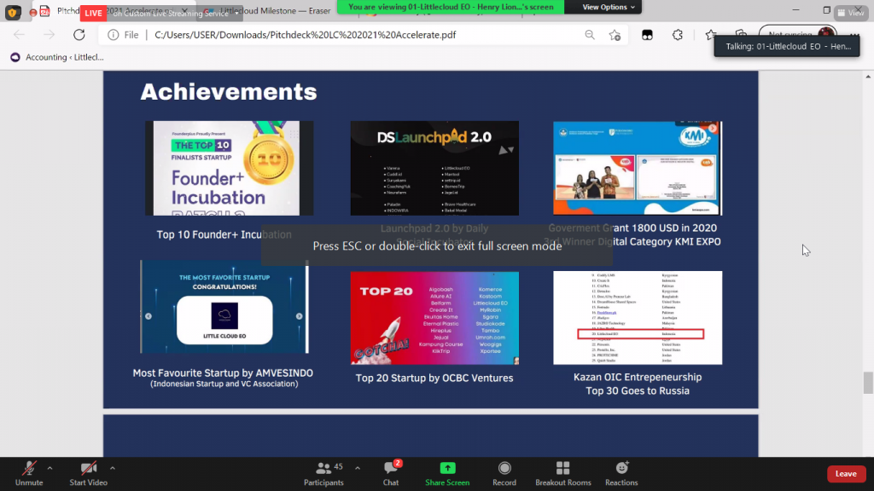
Task: Open the Chat panel
Action: [x=391, y=474]
